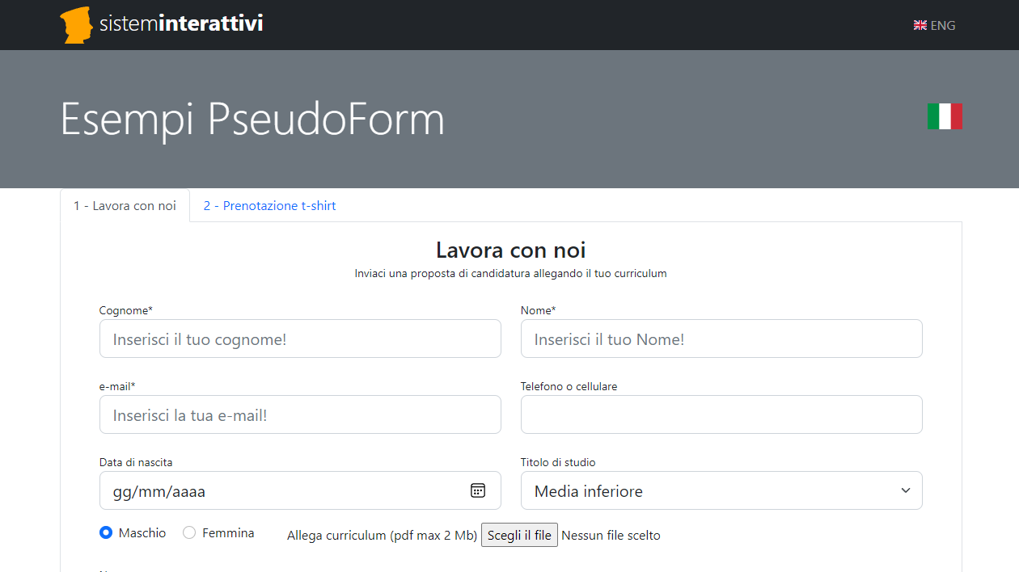The height and width of the screenshot is (572, 1019).
Task: Toggle gender selection to Femmina
Action: click(x=189, y=532)
